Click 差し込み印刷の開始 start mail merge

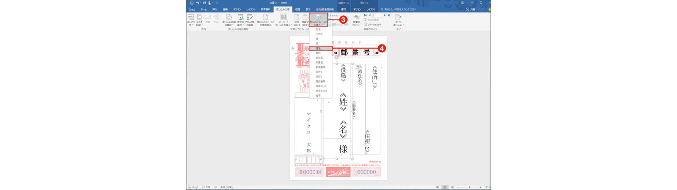pos(229,20)
